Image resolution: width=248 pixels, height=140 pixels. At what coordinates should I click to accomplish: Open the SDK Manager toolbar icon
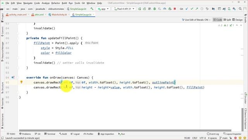pos(234,9)
